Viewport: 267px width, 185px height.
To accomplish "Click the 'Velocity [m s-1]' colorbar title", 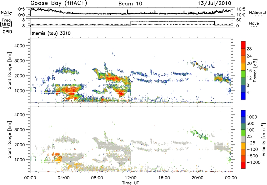I will tap(264, 139).
